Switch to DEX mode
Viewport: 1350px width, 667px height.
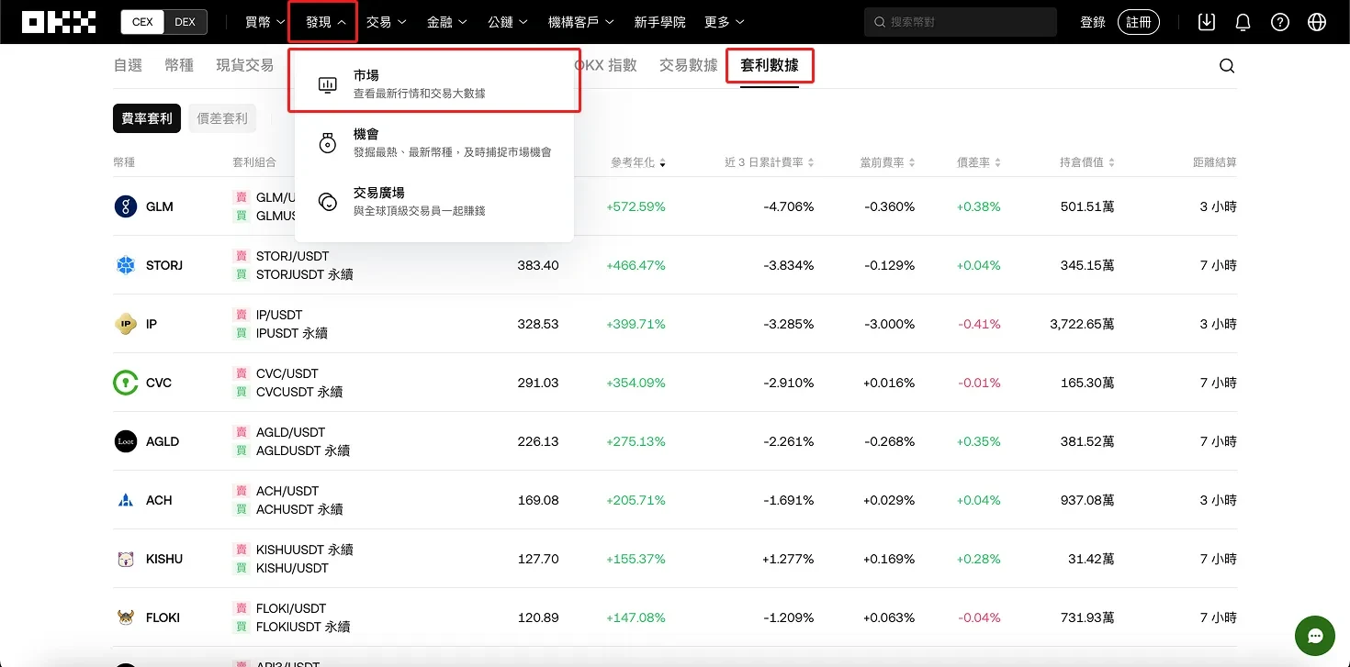pos(185,22)
